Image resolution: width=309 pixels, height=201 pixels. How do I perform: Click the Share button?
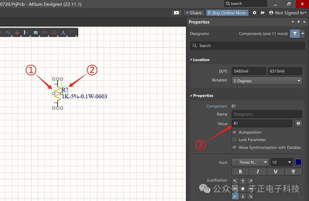(194, 13)
